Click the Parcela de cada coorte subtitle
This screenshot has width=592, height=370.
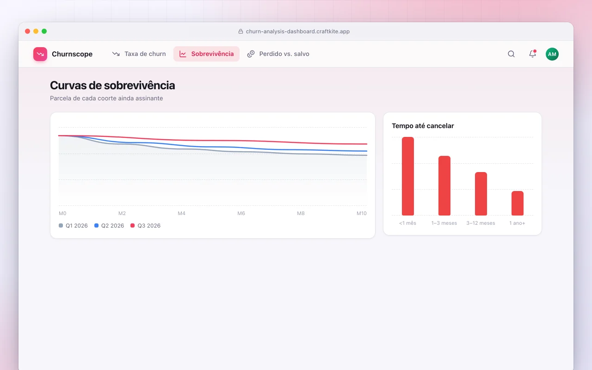tap(106, 98)
